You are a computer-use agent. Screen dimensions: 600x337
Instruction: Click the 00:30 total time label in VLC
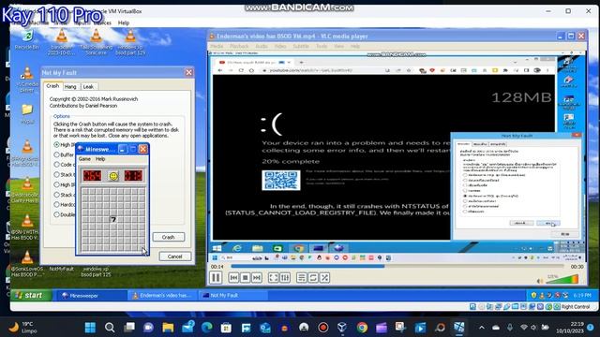coord(577,266)
